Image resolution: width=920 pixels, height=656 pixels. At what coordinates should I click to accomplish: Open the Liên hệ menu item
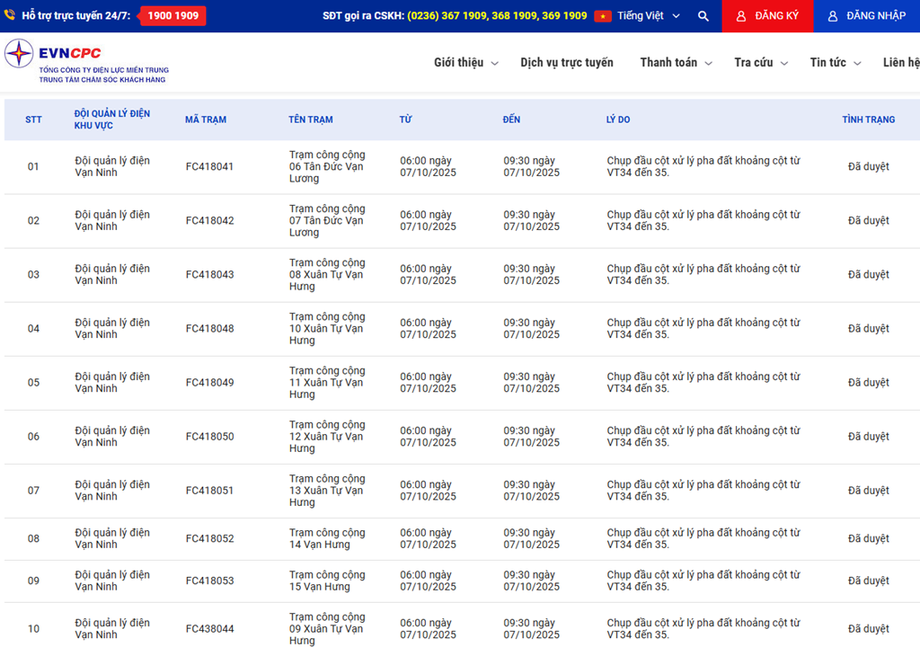coord(900,63)
